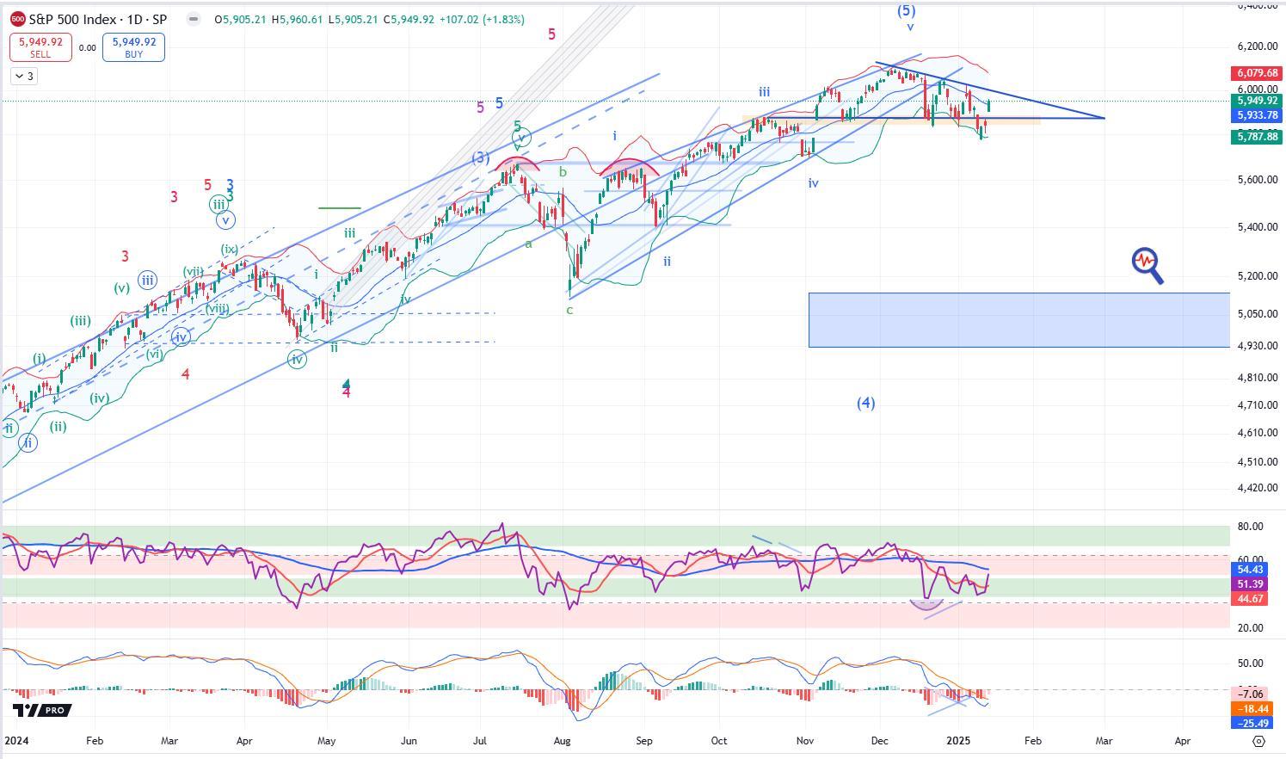
Task: Click the High value H5,960.61 in legend
Action: coord(298,19)
